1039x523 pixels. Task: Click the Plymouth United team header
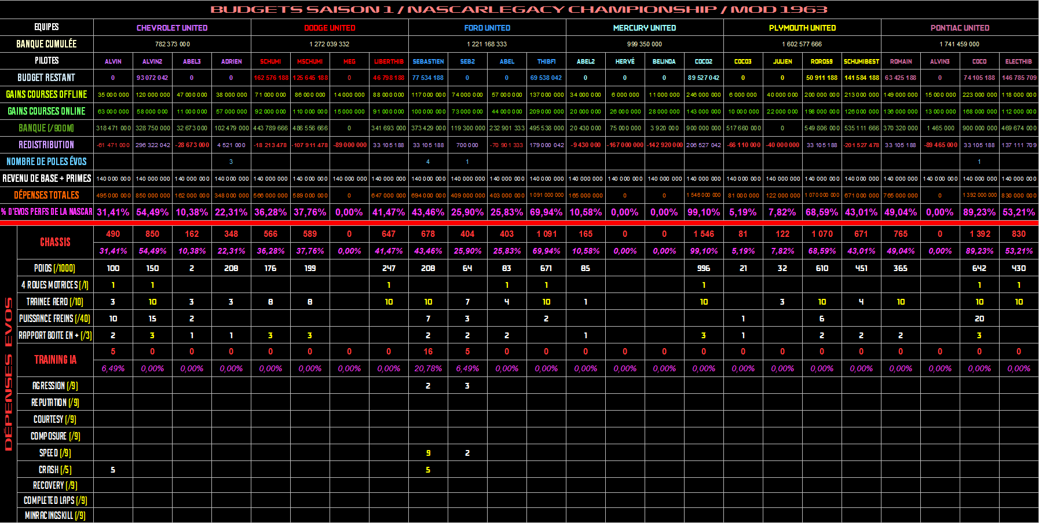[802, 28]
